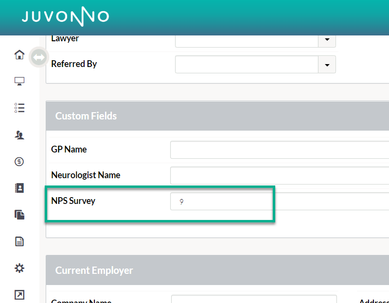Viewport: 389px width, 303px height.
Task: Click the Current Employer section header
Action: [94, 270]
